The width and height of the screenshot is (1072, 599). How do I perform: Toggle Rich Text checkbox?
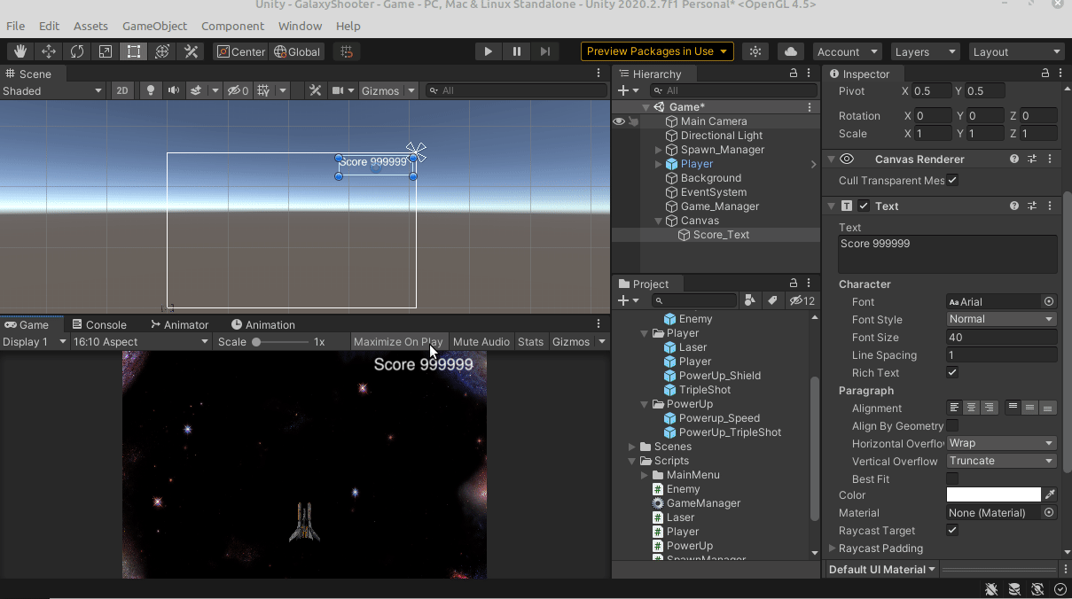pos(952,373)
